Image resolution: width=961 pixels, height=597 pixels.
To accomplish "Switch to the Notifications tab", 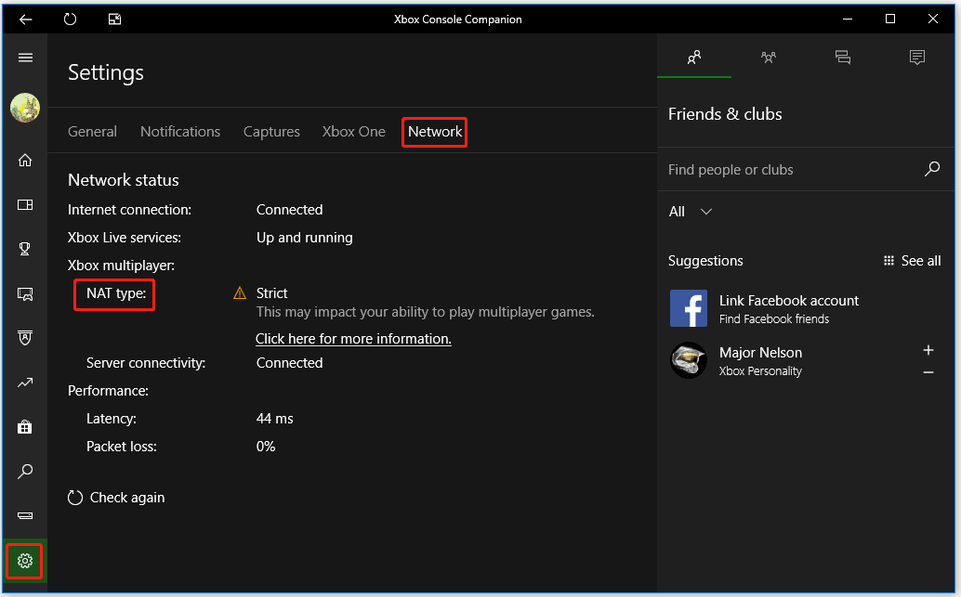I will click(x=180, y=132).
